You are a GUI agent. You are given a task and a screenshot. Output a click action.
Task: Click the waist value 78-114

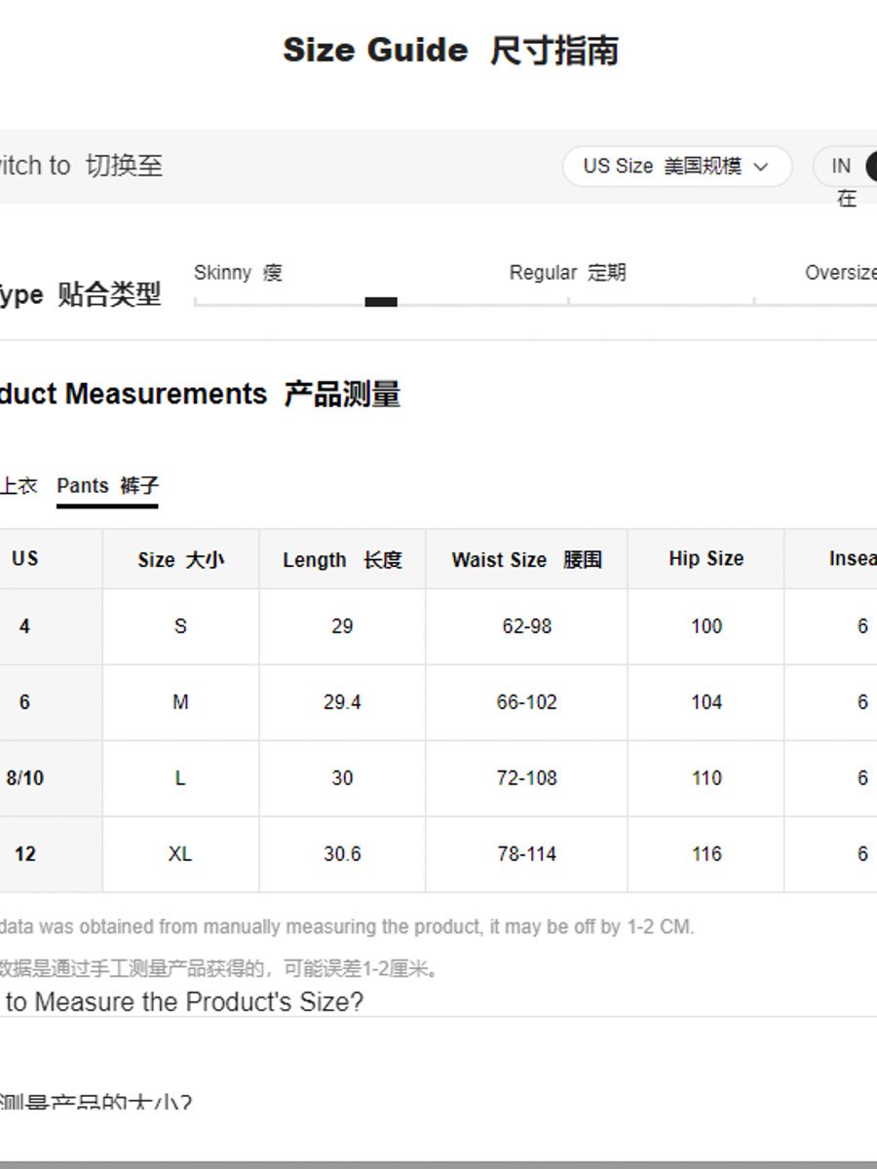(526, 854)
